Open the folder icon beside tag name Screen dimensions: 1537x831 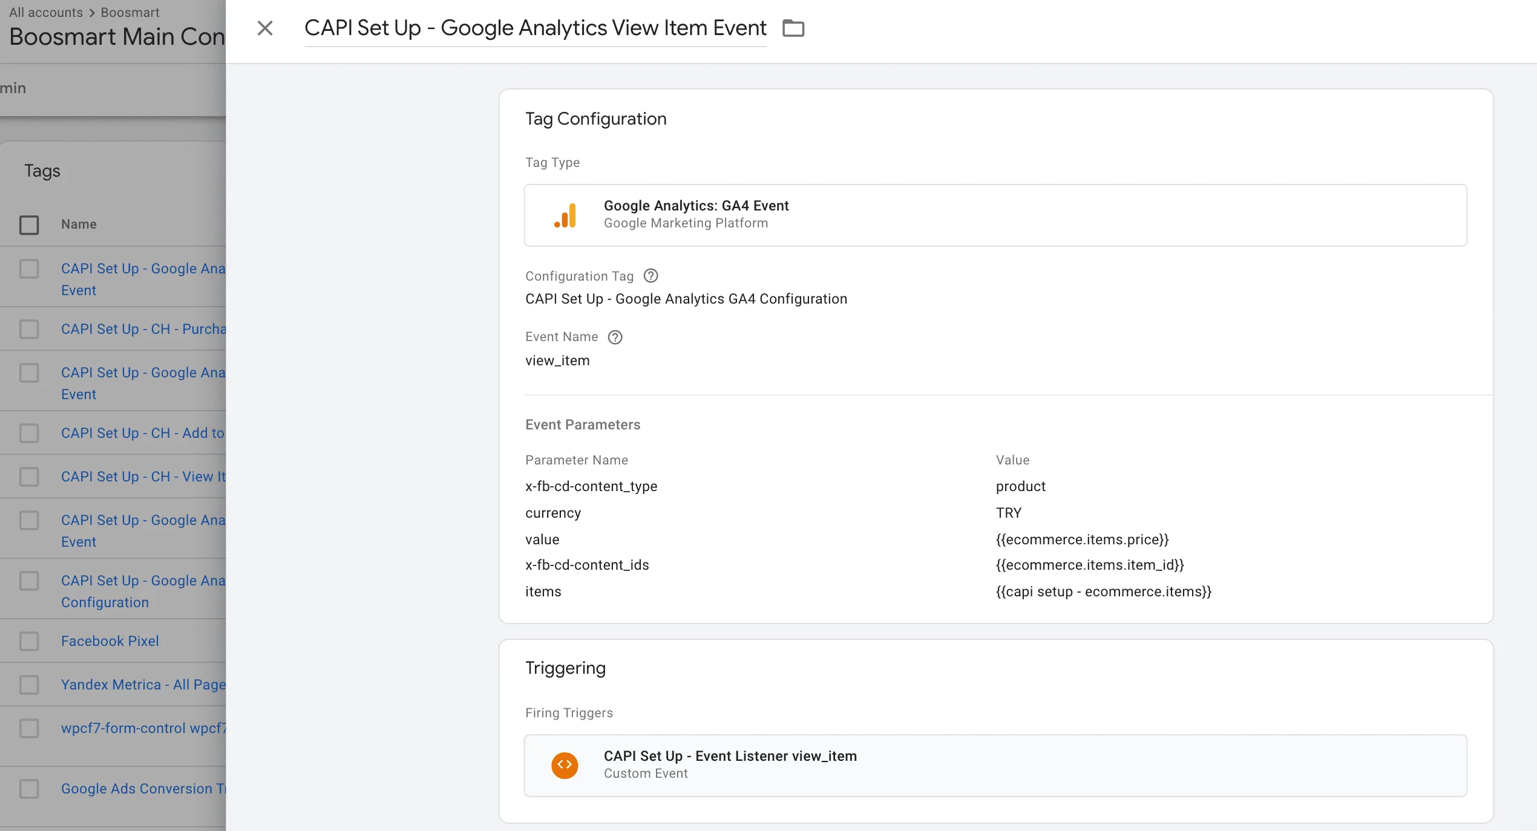pos(793,28)
